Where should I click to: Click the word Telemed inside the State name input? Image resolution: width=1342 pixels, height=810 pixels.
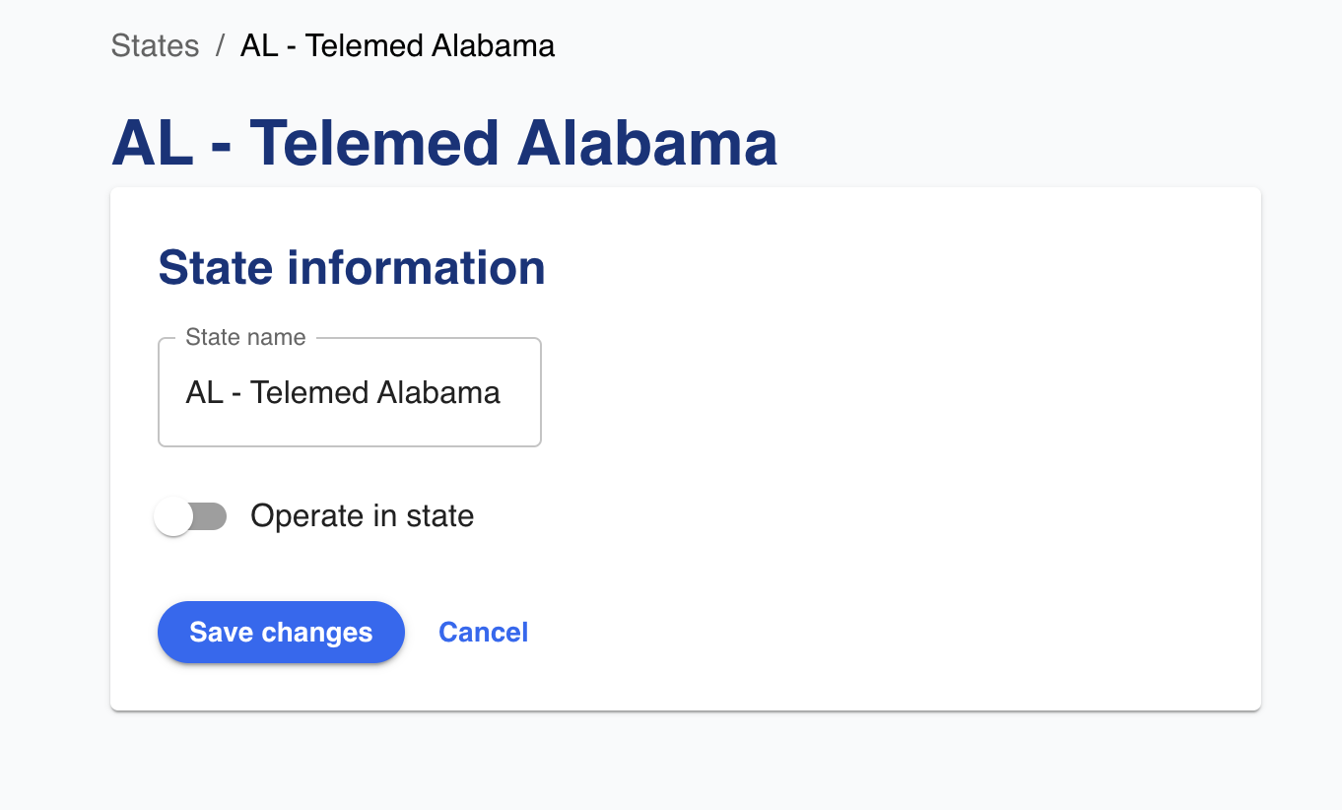point(306,393)
